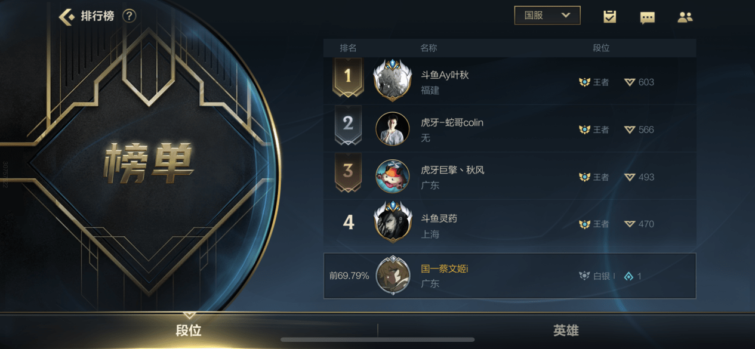
Task: Select avatar of 斗鱼灵药
Action: (x=393, y=222)
